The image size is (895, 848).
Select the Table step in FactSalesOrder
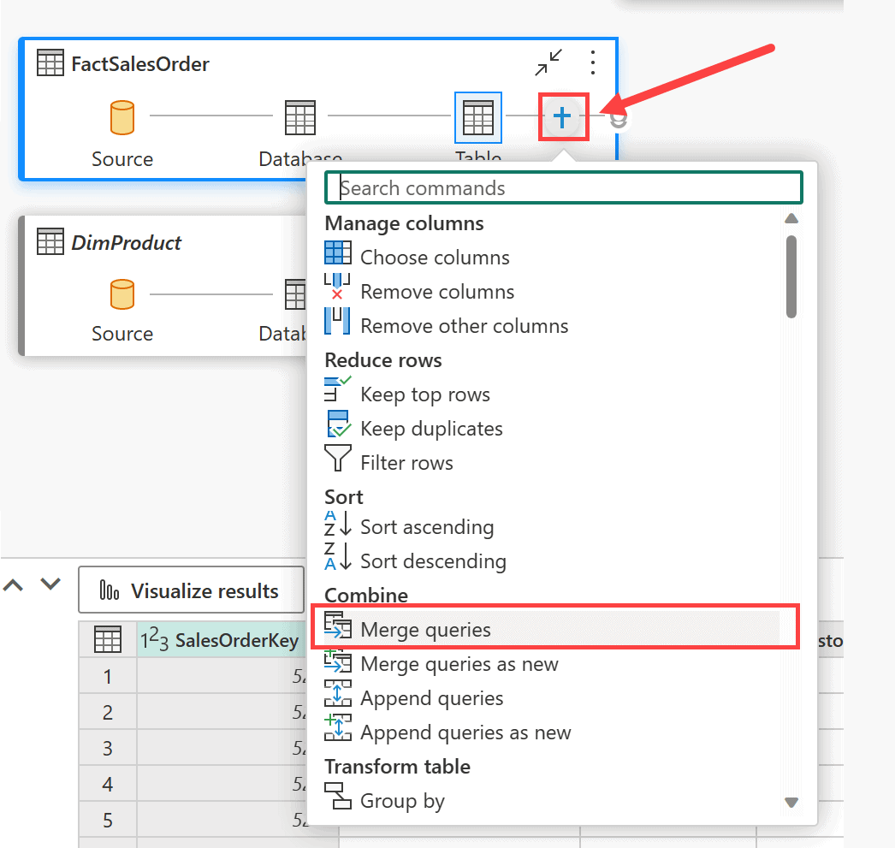click(x=477, y=117)
